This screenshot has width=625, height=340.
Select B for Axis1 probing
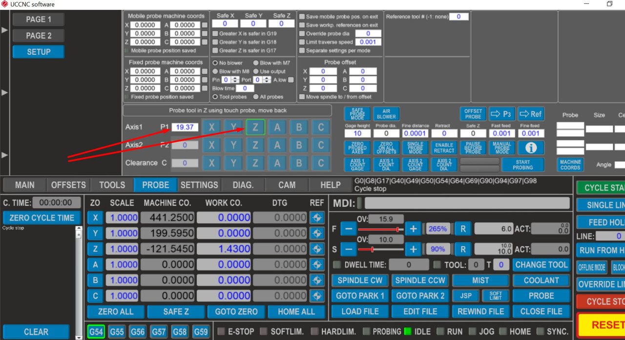pos(299,127)
